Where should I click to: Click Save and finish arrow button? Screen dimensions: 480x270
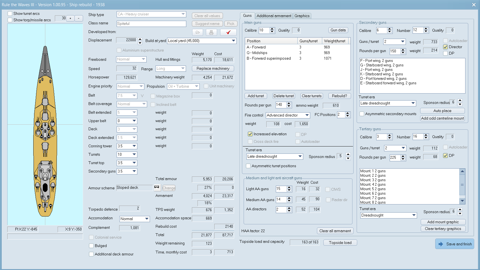(455, 244)
